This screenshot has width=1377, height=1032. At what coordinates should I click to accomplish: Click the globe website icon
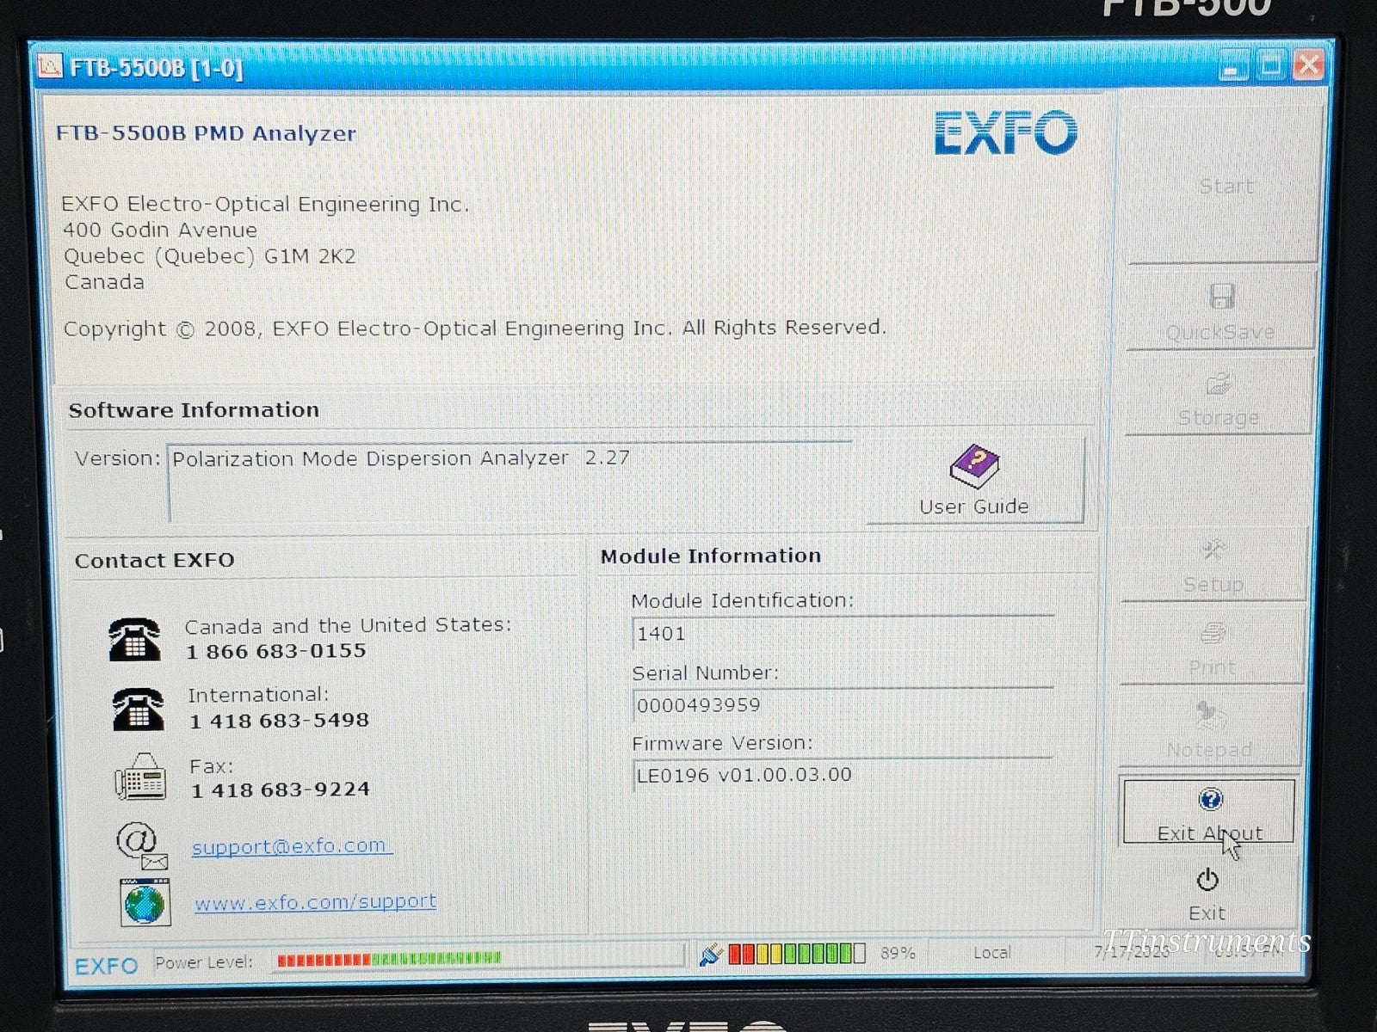pyautogui.click(x=145, y=902)
